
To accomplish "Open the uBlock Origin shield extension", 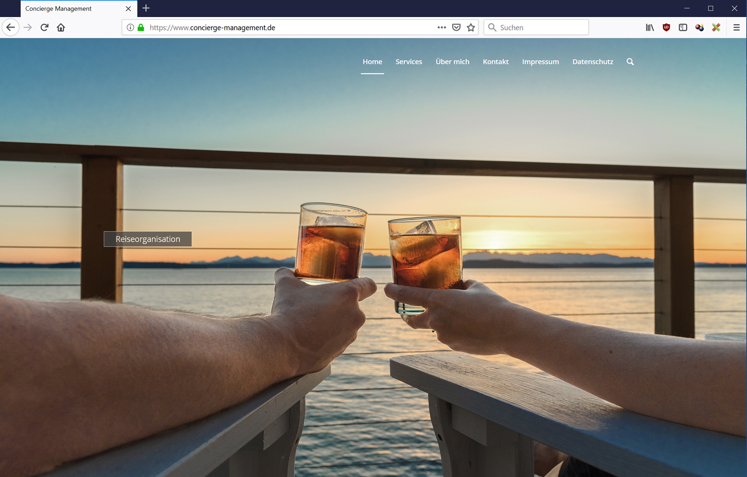I will tap(666, 27).
